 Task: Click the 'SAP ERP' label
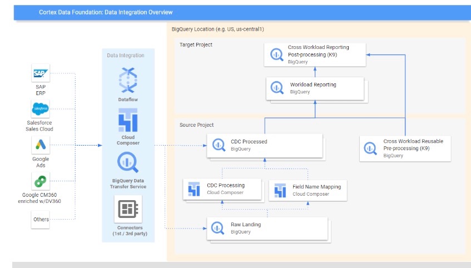(x=41, y=90)
